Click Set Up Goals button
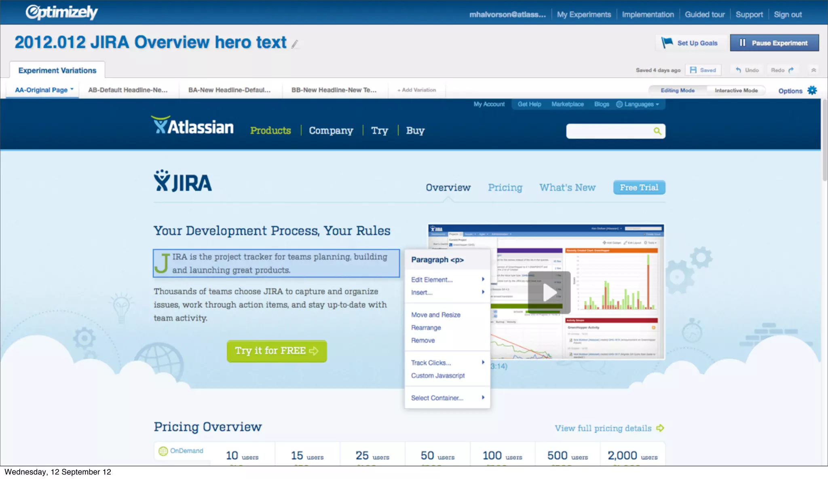 (x=691, y=43)
